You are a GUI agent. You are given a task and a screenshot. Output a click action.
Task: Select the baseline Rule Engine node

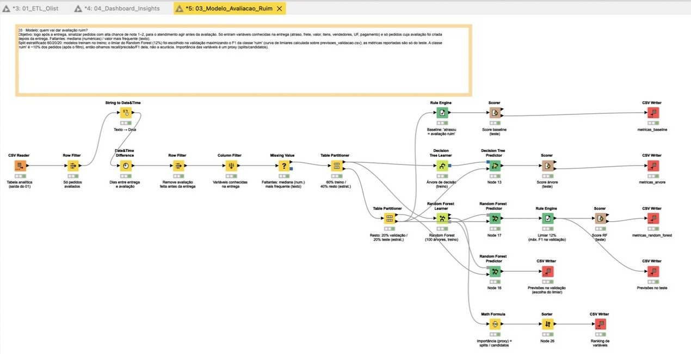(442, 113)
